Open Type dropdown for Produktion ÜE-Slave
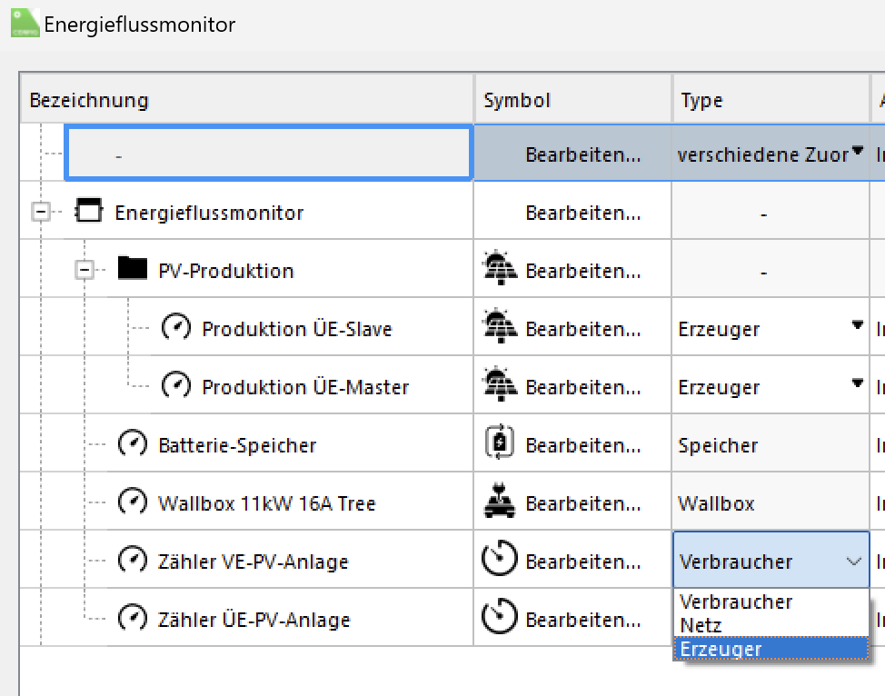 pos(857,325)
